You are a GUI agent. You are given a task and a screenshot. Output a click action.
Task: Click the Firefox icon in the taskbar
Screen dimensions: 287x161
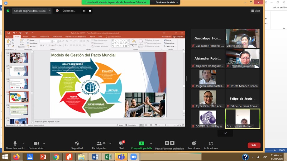17,157
